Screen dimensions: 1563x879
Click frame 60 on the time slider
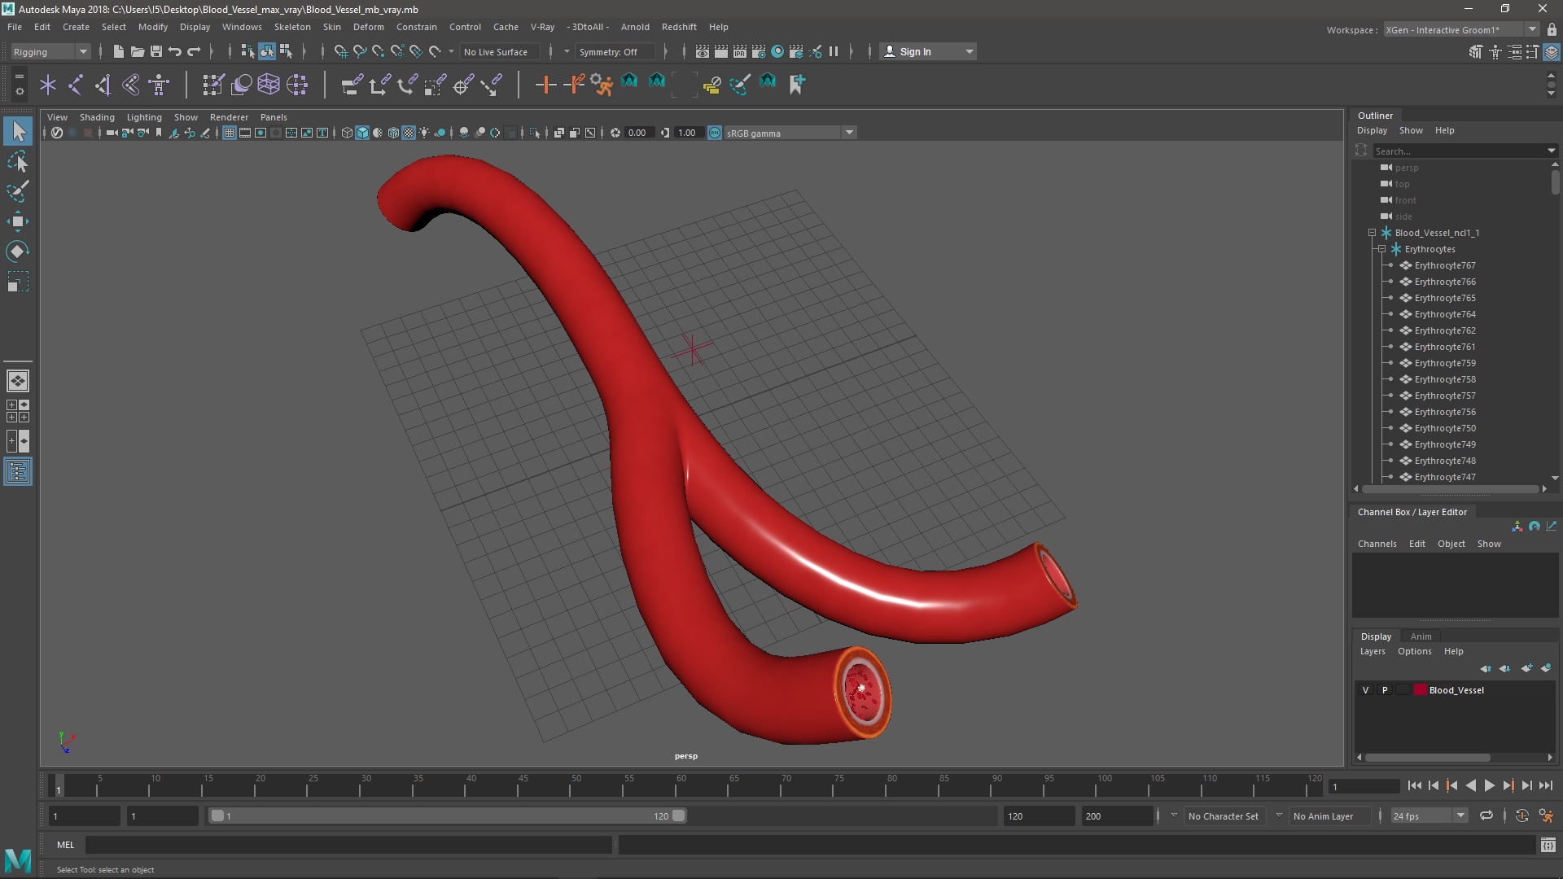(681, 786)
